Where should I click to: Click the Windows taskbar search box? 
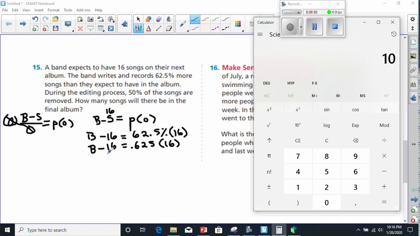point(68,230)
